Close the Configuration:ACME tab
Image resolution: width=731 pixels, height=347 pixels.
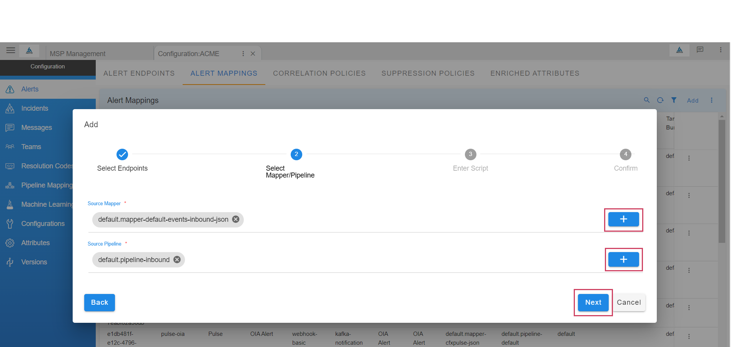click(x=253, y=54)
